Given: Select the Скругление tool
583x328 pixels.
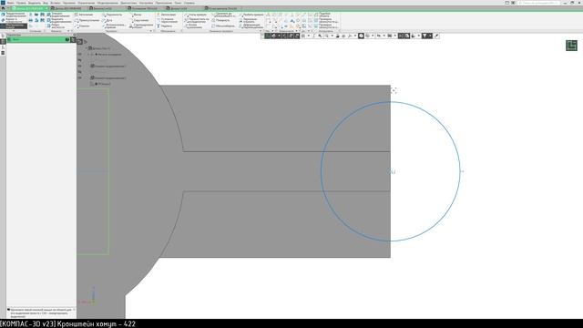Looking at the screenshot, I should coord(139,20).
